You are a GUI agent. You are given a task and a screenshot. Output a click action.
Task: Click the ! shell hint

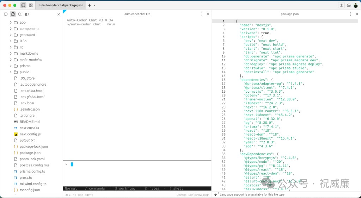[176, 188]
